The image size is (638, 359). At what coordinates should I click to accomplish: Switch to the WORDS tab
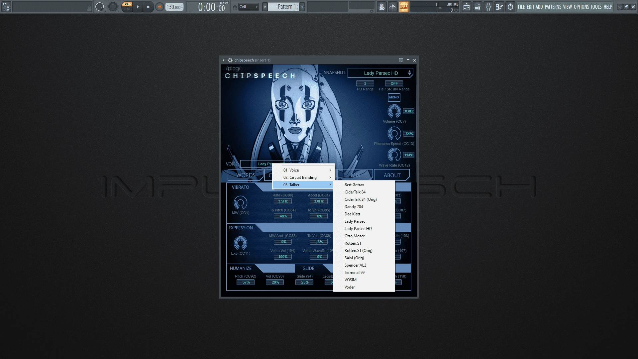tap(246, 175)
